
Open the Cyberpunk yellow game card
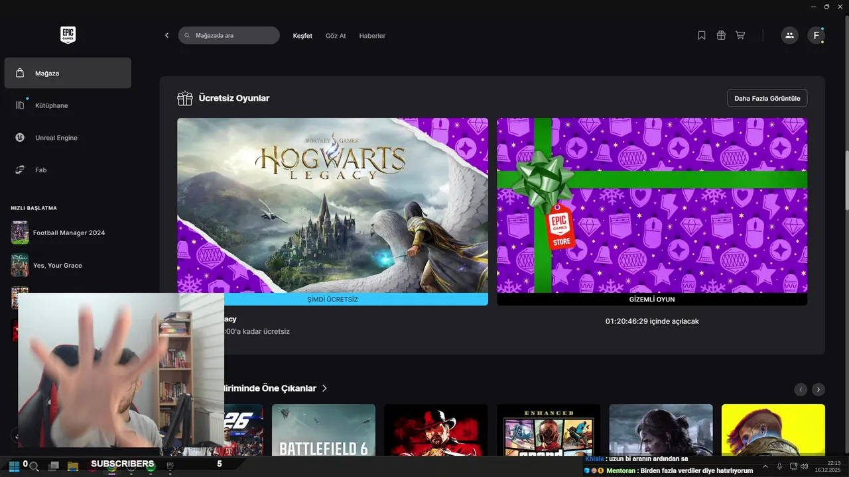[x=773, y=430]
